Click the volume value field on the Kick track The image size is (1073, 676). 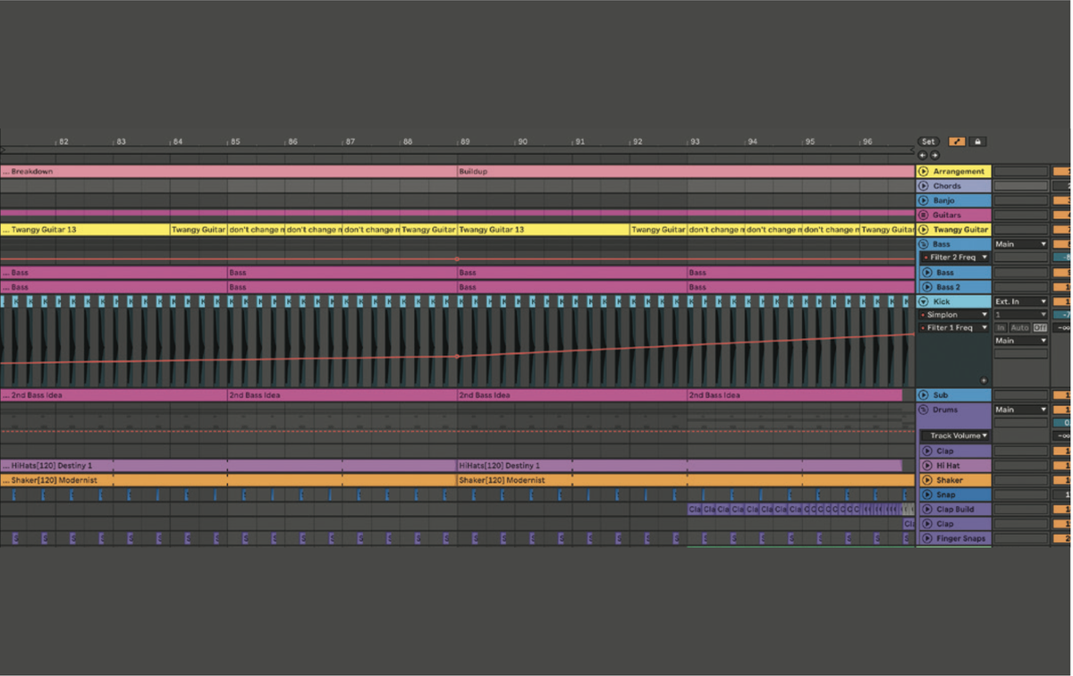coord(1063,301)
